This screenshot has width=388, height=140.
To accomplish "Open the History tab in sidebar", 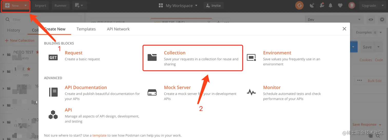I will [13, 30].
